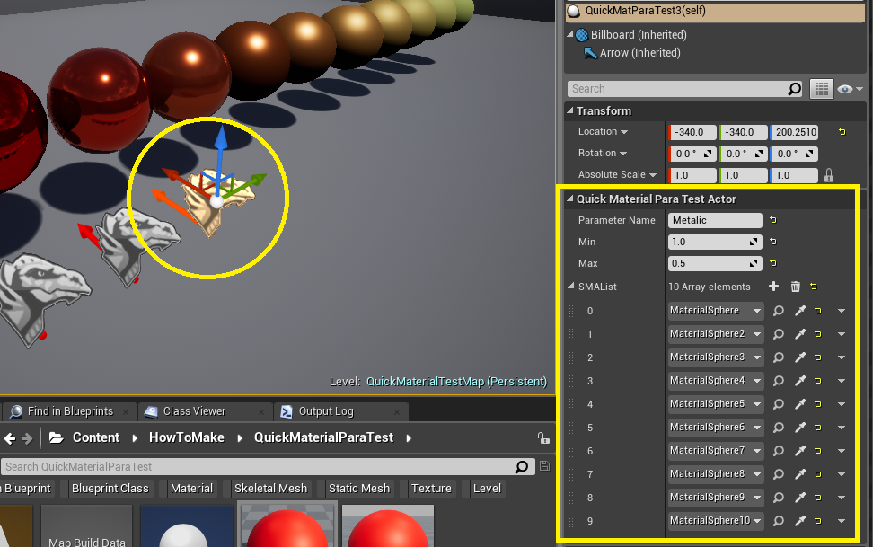Collapse the Transform section
873x547 pixels.
(569, 110)
